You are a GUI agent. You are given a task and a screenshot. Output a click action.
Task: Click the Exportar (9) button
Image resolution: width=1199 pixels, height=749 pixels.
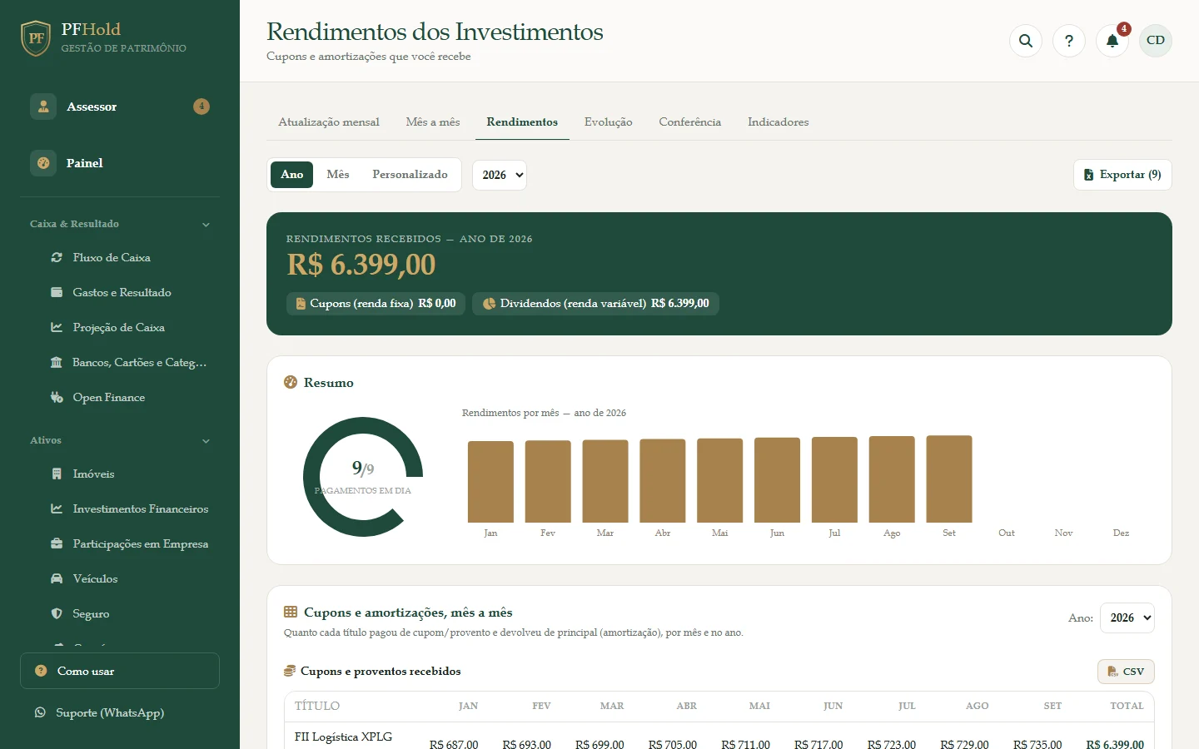(1122, 175)
